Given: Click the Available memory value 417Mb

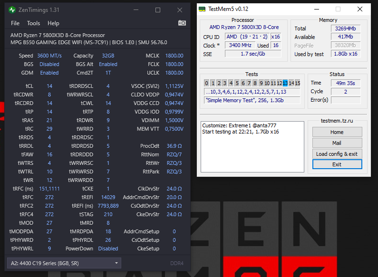Looking at the screenshot, I should click(346, 37).
